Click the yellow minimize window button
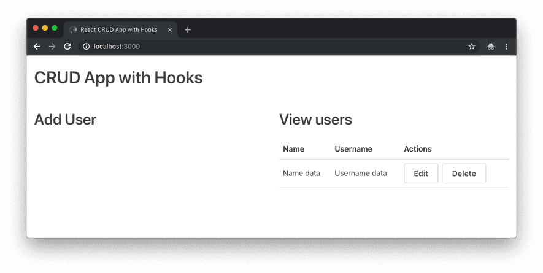The height and width of the screenshot is (273, 543). [x=45, y=28]
